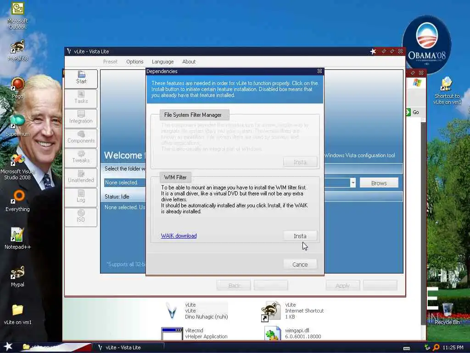The height and width of the screenshot is (353, 470).
Task: Open Microsoft Visual Studio 2008 shortcut
Action: tap(17, 166)
